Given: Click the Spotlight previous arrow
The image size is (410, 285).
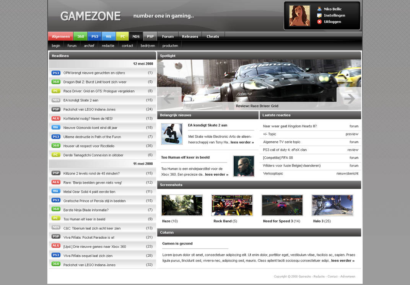Looking at the screenshot, I should pyautogui.click(x=169, y=99).
